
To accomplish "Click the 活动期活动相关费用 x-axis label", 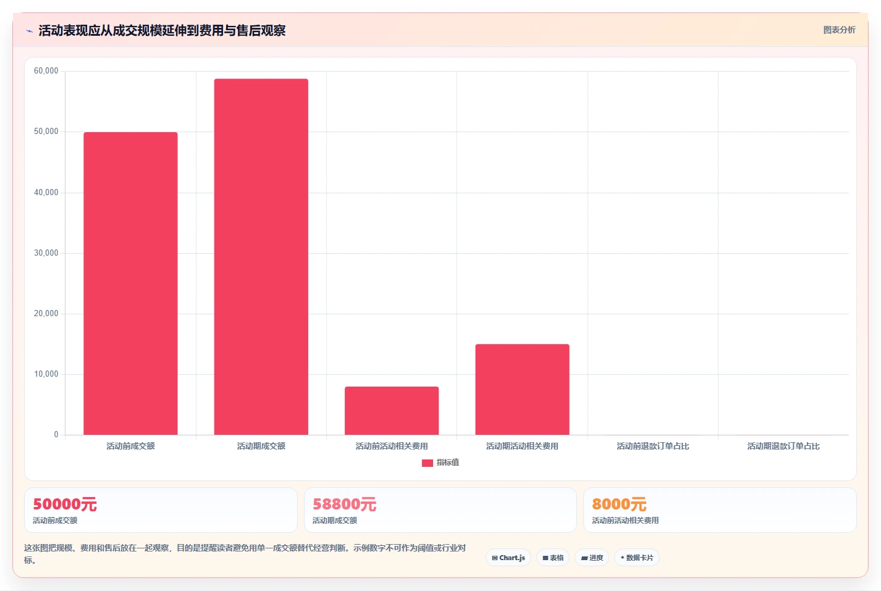I will click(522, 446).
